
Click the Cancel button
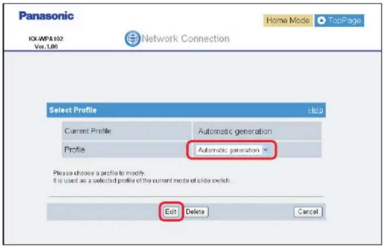coord(308,212)
